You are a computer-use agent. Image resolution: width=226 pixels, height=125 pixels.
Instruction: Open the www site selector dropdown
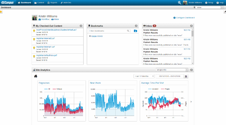tap(207, 7)
